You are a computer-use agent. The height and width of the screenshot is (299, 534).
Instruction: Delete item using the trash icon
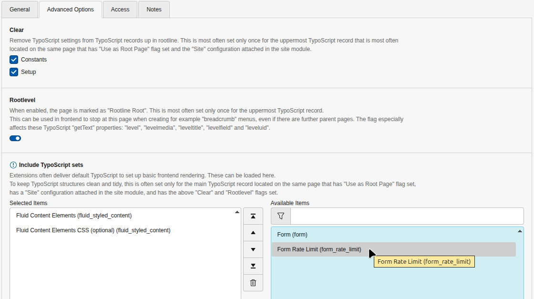click(x=253, y=283)
